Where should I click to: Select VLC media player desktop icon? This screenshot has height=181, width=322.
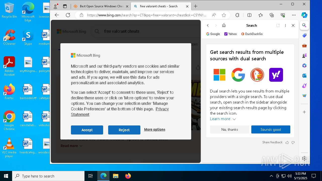pyautogui.click(x=9, y=148)
